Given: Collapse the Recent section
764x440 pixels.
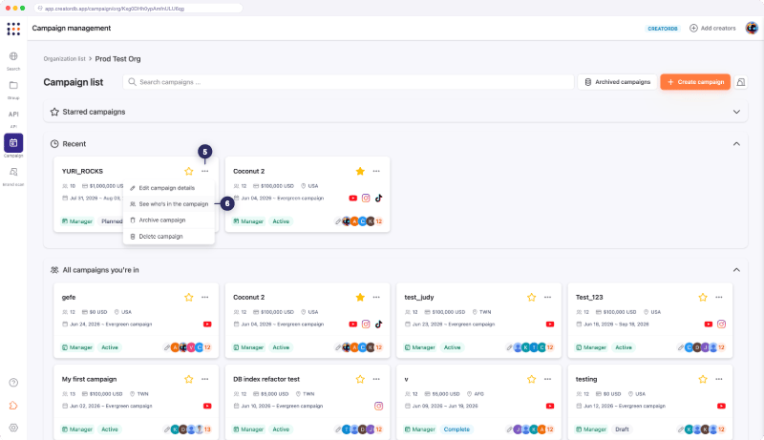Looking at the screenshot, I should pyautogui.click(x=736, y=144).
